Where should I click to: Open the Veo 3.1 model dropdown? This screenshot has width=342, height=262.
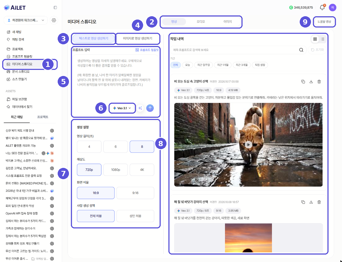pos(122,108)
